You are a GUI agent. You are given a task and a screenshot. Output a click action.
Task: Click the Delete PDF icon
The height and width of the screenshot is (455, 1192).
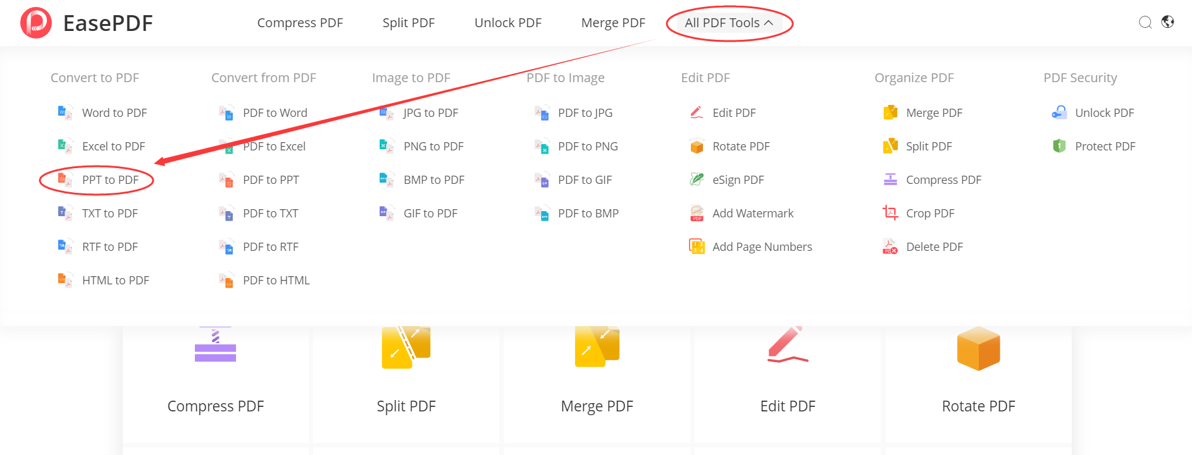[x=890, y=247]
